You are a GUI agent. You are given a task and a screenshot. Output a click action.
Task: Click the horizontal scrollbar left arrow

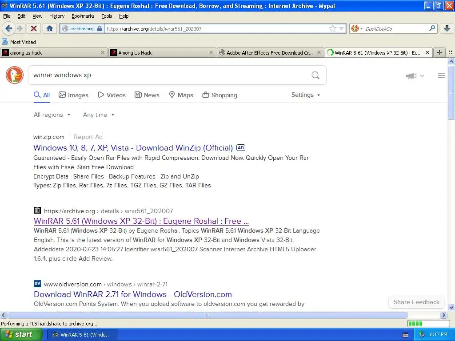[3, 315]
